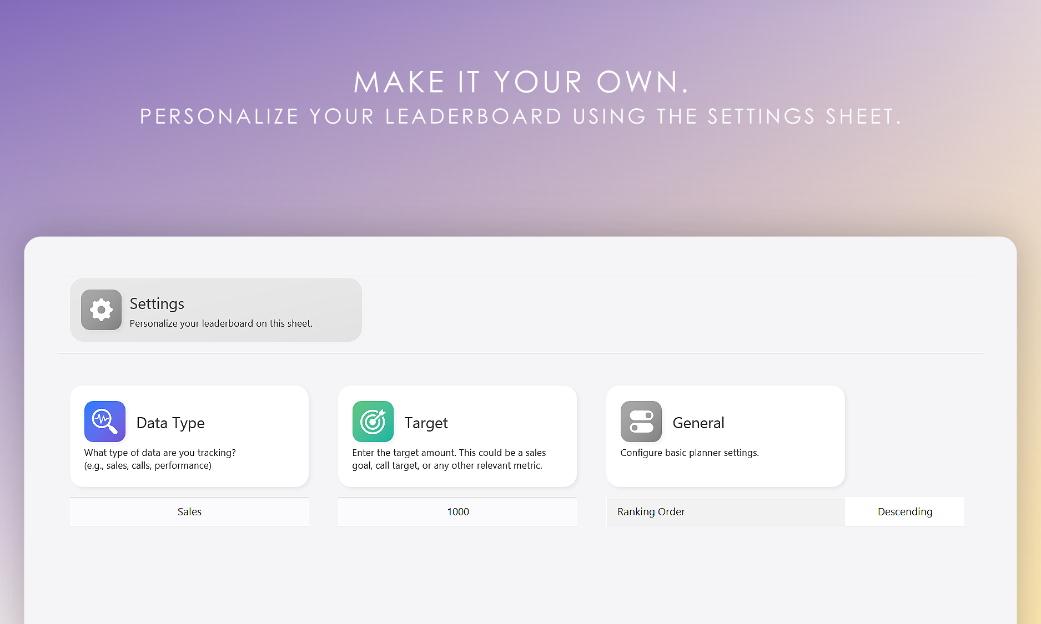1041x624 pixels.
Task: Click "Configure basic planner settings" text
Action: click(690, 453)
